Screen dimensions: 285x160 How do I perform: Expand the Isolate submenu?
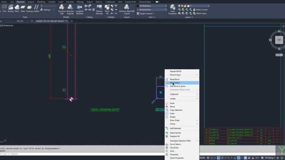[182, 99]
